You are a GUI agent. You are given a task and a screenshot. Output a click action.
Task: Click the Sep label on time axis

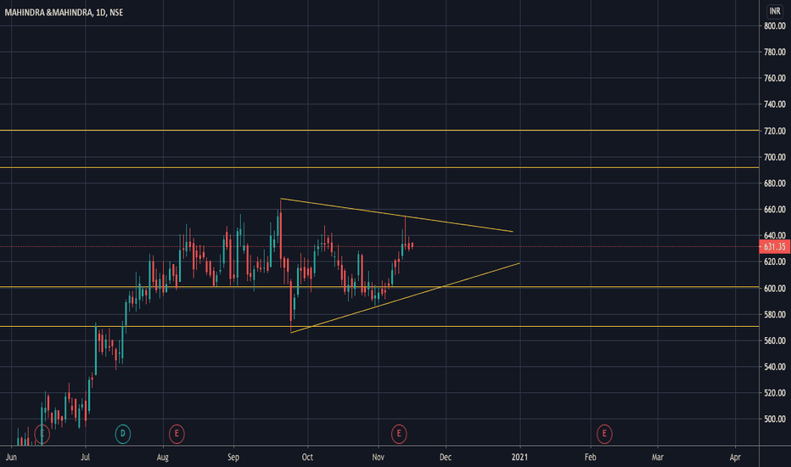[233, 458]
